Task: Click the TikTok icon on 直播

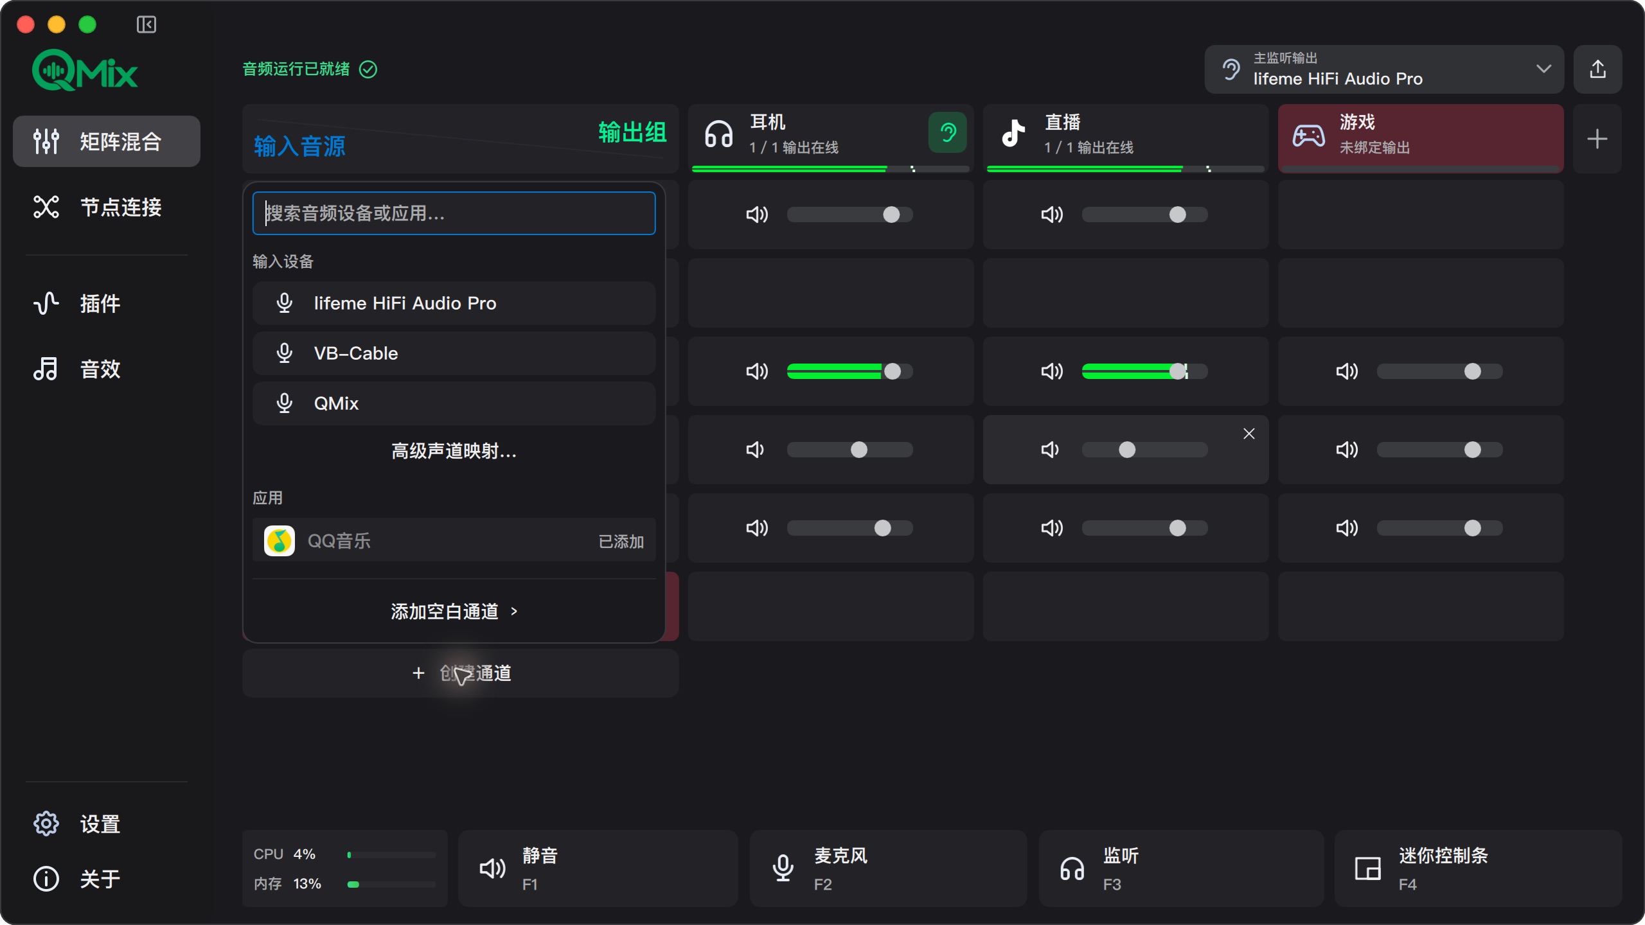Action: pos(1013,134)
